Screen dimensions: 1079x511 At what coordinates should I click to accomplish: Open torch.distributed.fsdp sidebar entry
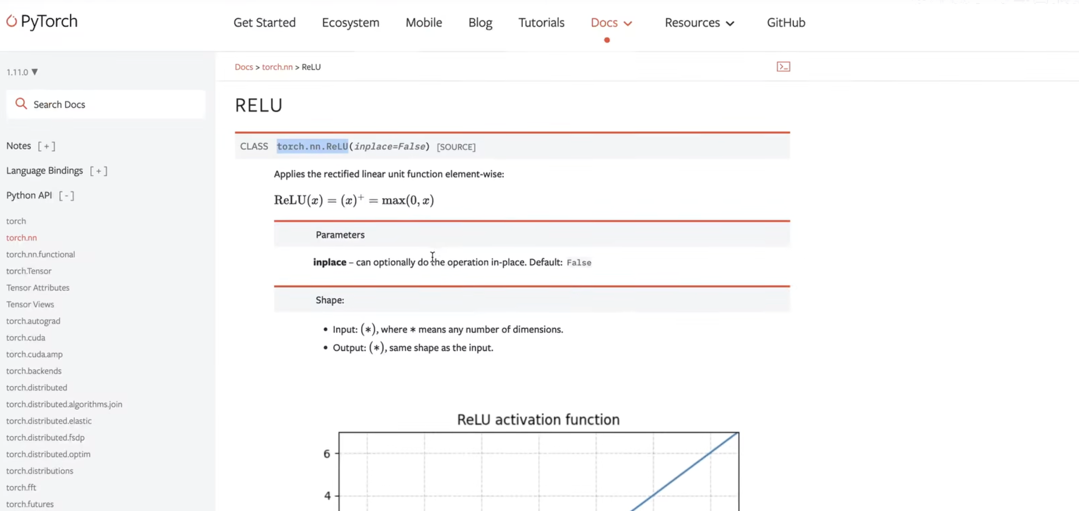point(45,438)
